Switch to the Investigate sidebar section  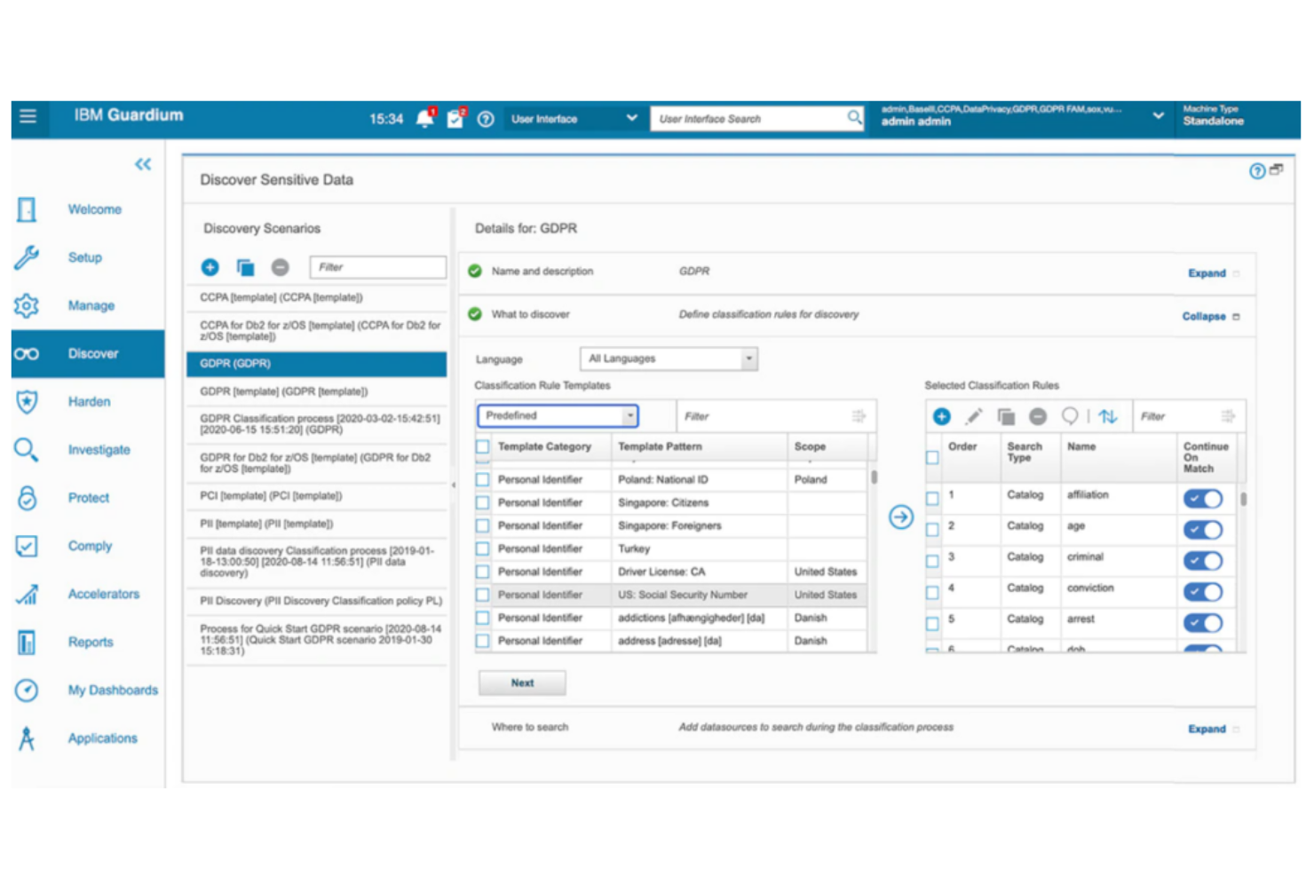coord(99,450)
